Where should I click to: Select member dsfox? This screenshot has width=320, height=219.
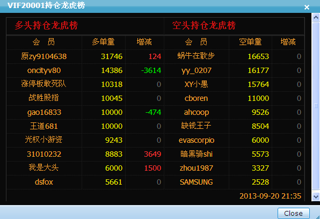tap(44, 182)
